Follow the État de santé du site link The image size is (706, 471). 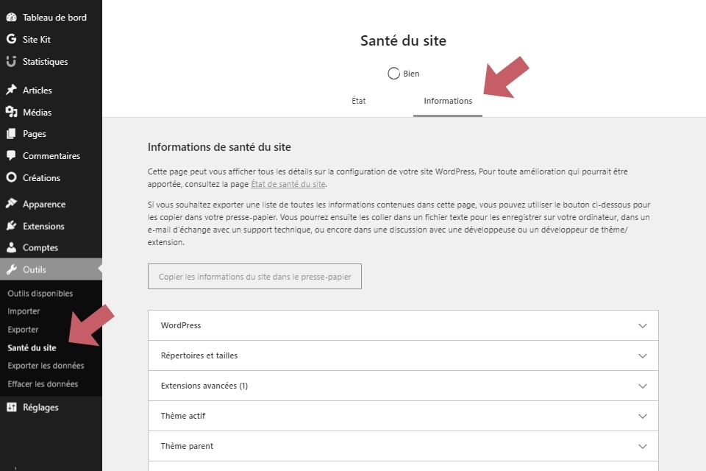click(x=288, y=184)
